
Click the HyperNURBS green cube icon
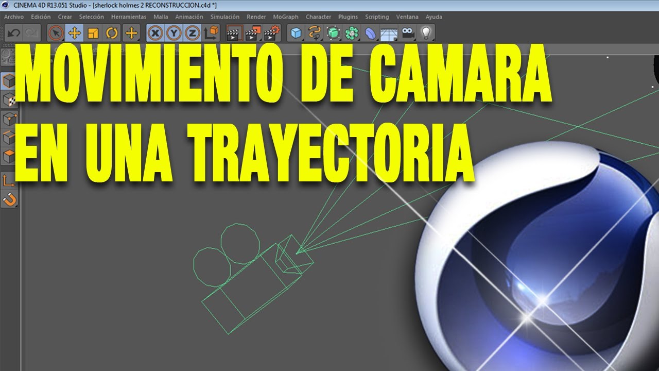[333, 33]
